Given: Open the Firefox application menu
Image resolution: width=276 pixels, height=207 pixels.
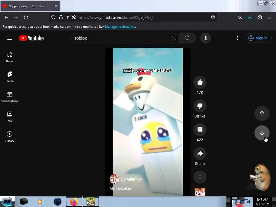Looking at the screenshot, I should point(270,17).
